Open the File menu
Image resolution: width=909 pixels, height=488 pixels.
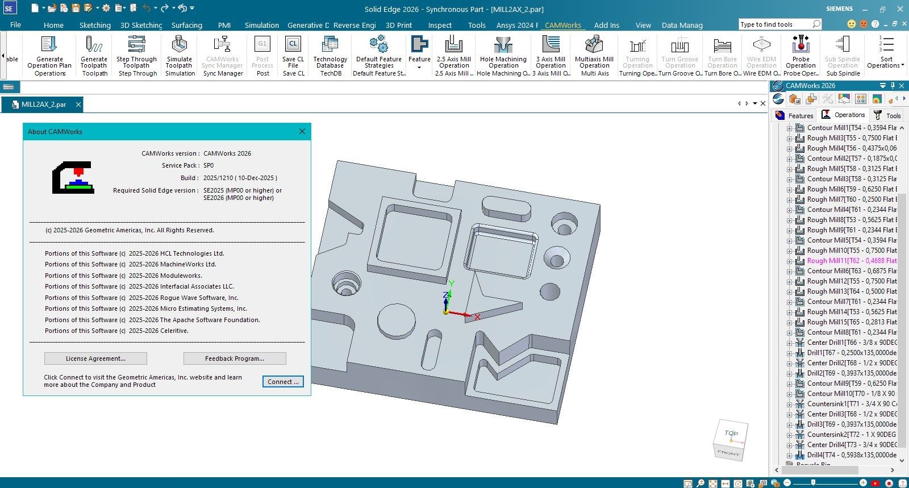(15, 25)
